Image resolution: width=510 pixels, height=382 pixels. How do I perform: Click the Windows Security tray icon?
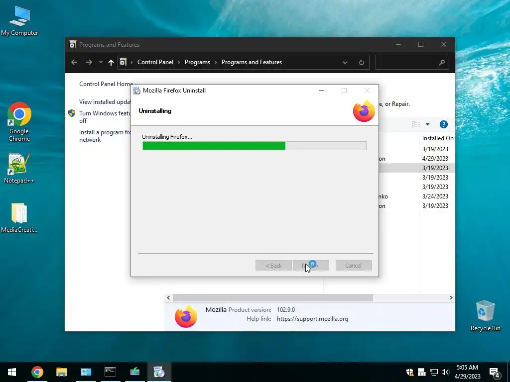410,372
